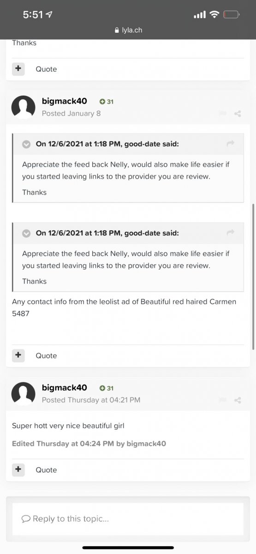Open the source post arrow of the first good-date quote
This screenshot has width=256, height=554.
click(x=231, y=144)
